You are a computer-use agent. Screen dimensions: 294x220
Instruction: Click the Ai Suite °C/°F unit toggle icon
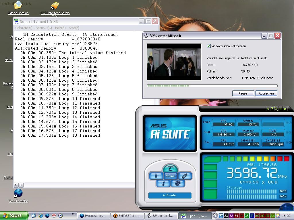pyautogui.click(x=276, y=109)
